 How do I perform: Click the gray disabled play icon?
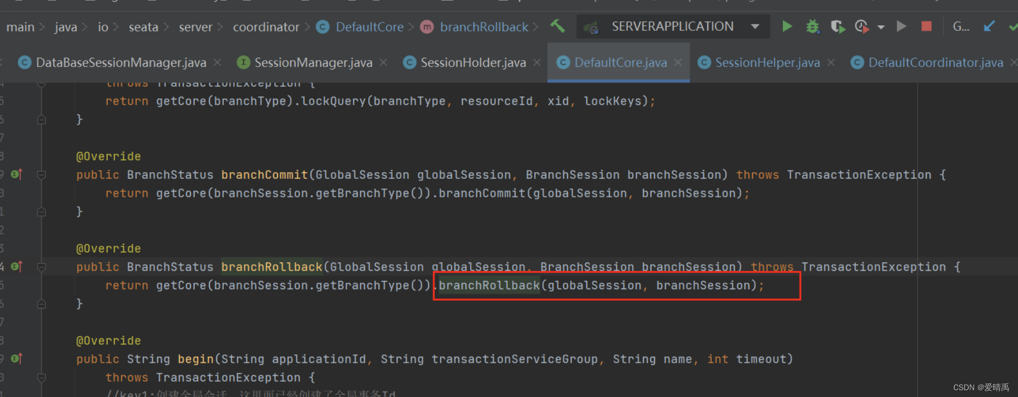click(x=901, y=26)
